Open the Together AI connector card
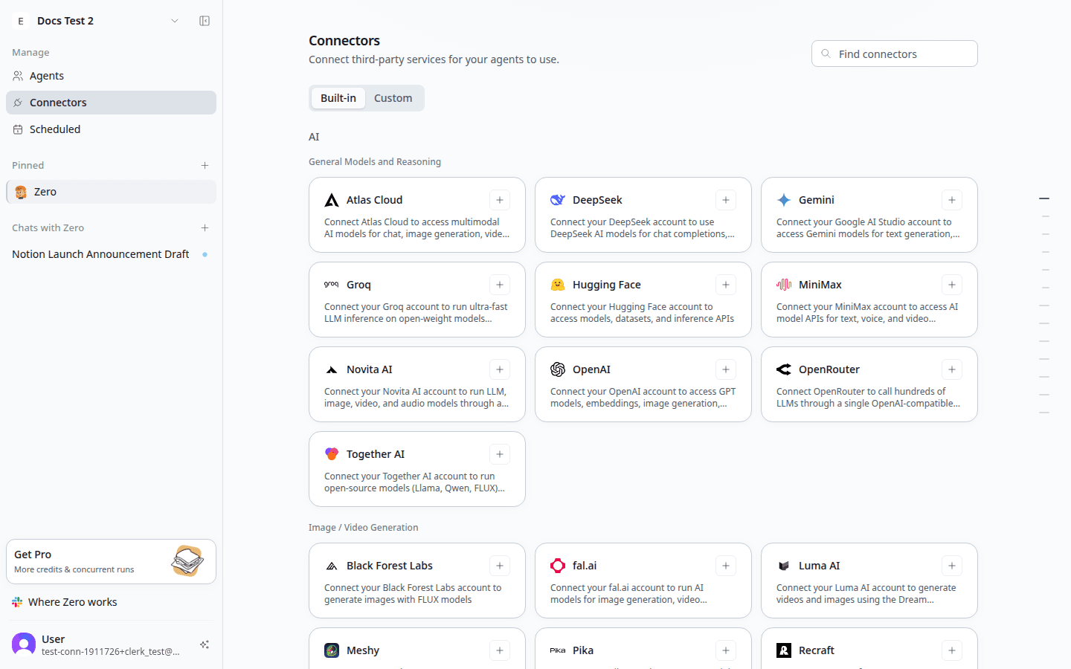This screenshot has height=669, width=1071. tap(417, 469)
